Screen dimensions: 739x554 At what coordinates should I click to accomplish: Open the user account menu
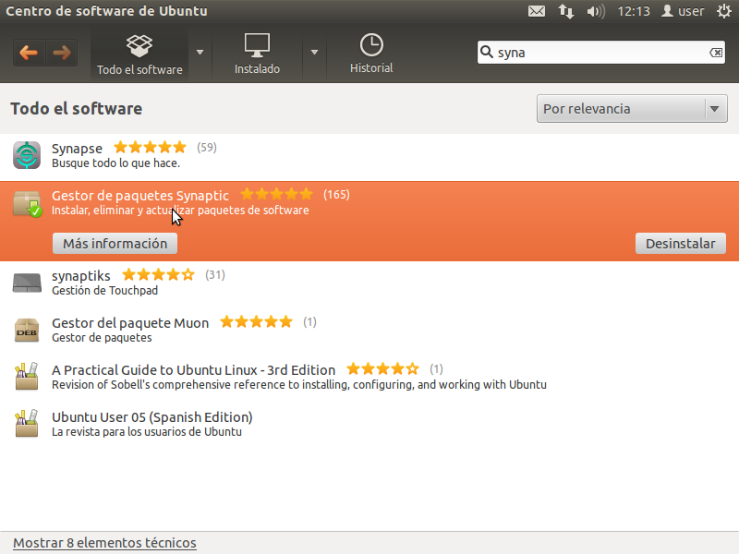click(x=683, y=11)
